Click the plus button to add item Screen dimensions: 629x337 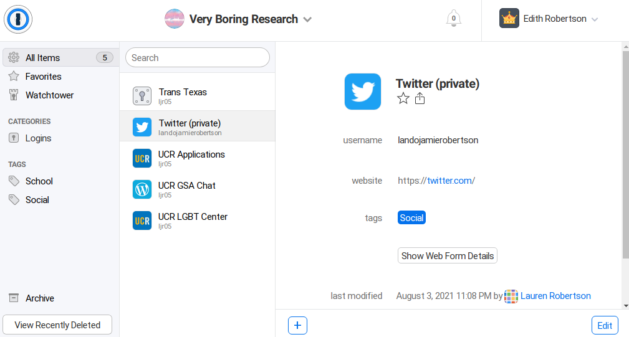(297, 325)
